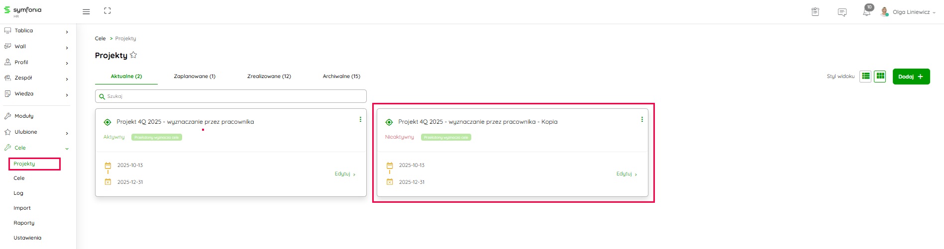Open three-dot menu on Kopia project card
944x249 pixels.
pos(642,119)
